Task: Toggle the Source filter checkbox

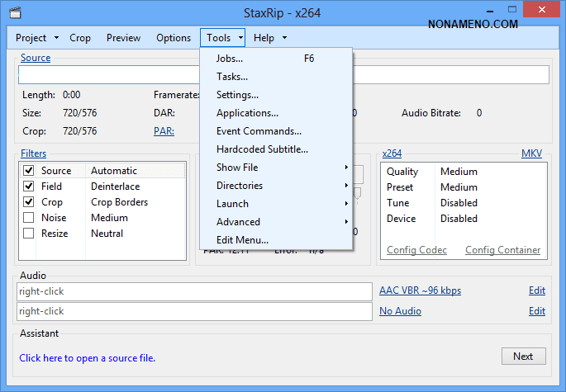Action: (29, 171)
